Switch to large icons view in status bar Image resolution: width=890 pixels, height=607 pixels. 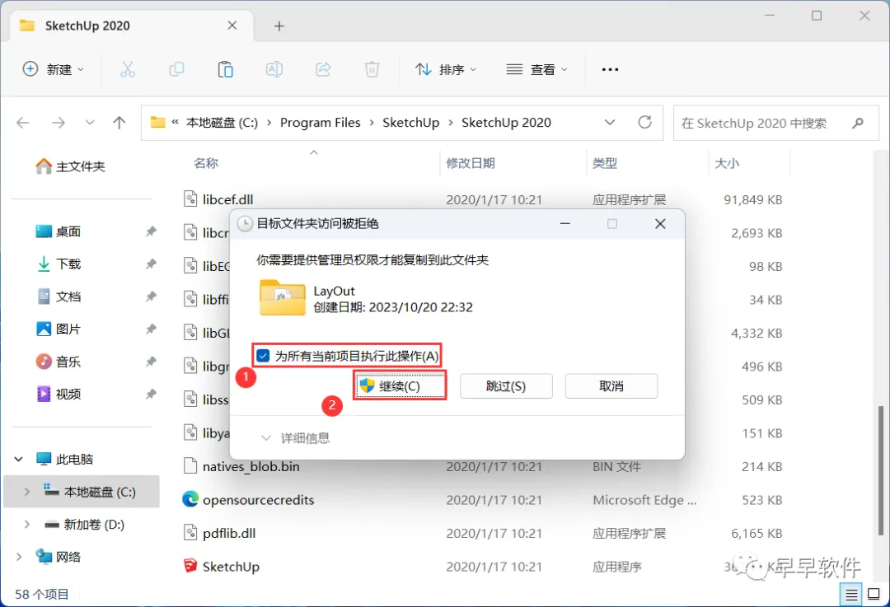874,595
